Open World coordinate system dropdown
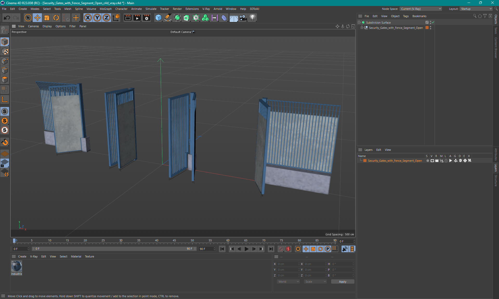 [288, 282]
